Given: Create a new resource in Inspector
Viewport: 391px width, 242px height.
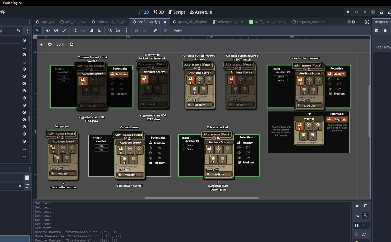Looking at the screenshot, I should 377,30.
